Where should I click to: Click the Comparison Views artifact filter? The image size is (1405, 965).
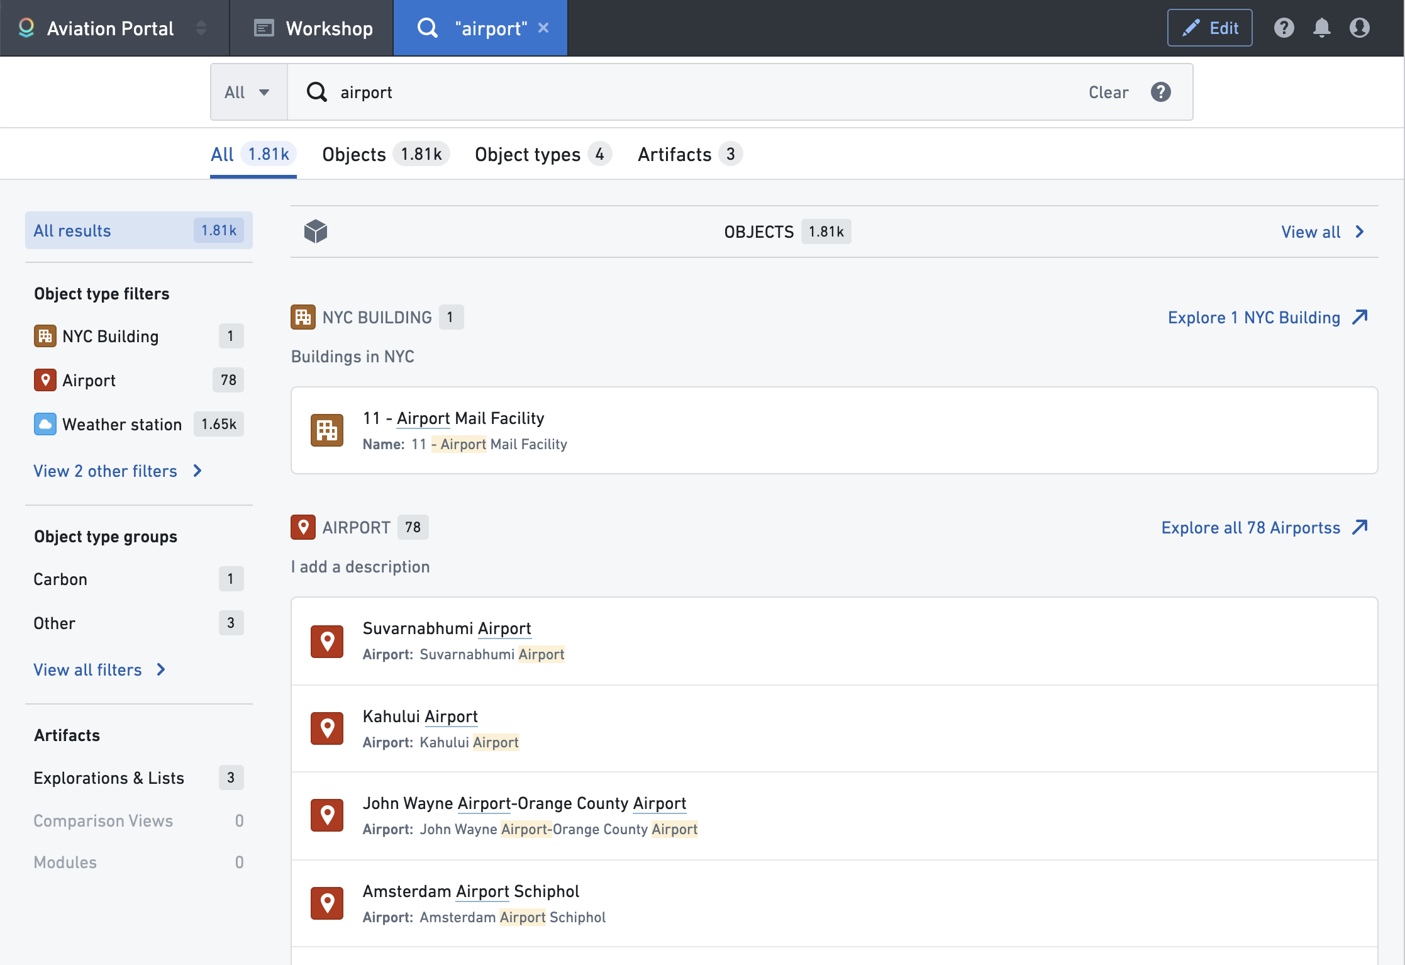139,820
